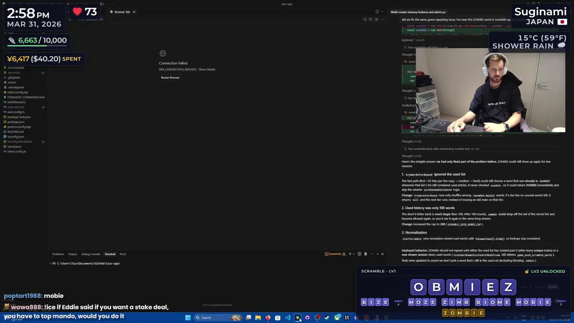Screen dimensions: 574x323
Task: Open Microsoft Store from the taskbar
Action: click(278, 318)
